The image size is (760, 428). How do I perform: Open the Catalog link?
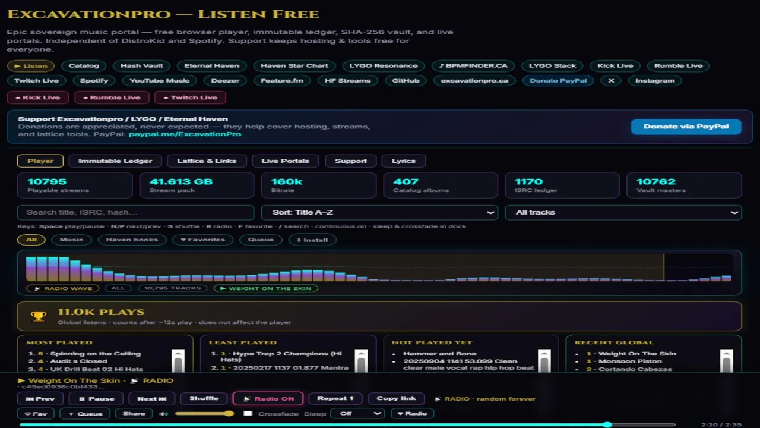pos(84,66)
